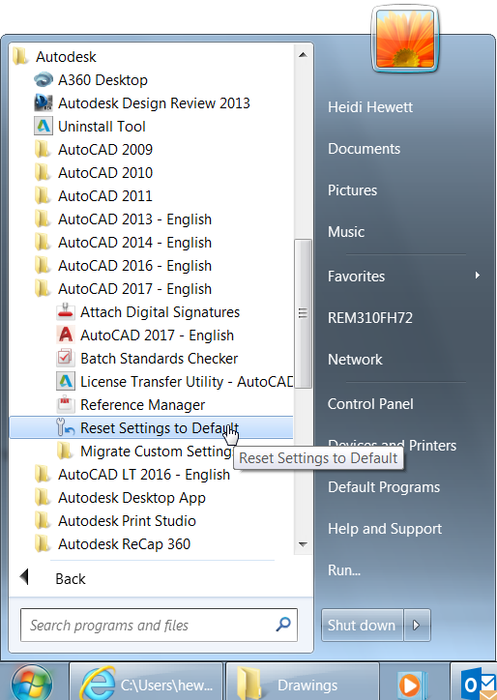Click the program list scrollbar down arrow
Viewport: 497px width, 700px height.
[303, 544]
